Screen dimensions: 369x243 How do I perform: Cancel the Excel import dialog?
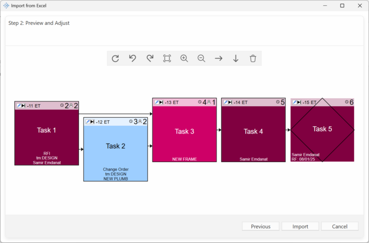click(339, 226)
